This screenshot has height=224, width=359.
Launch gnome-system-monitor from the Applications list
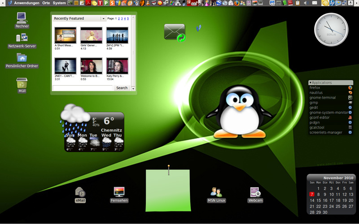(331, 112)
